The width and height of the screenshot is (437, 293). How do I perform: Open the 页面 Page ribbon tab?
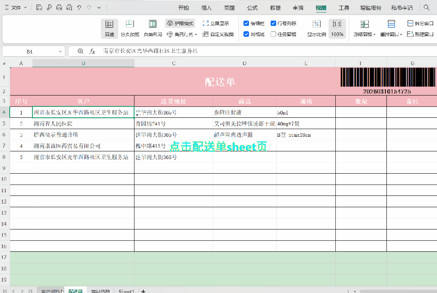point(229,8)
